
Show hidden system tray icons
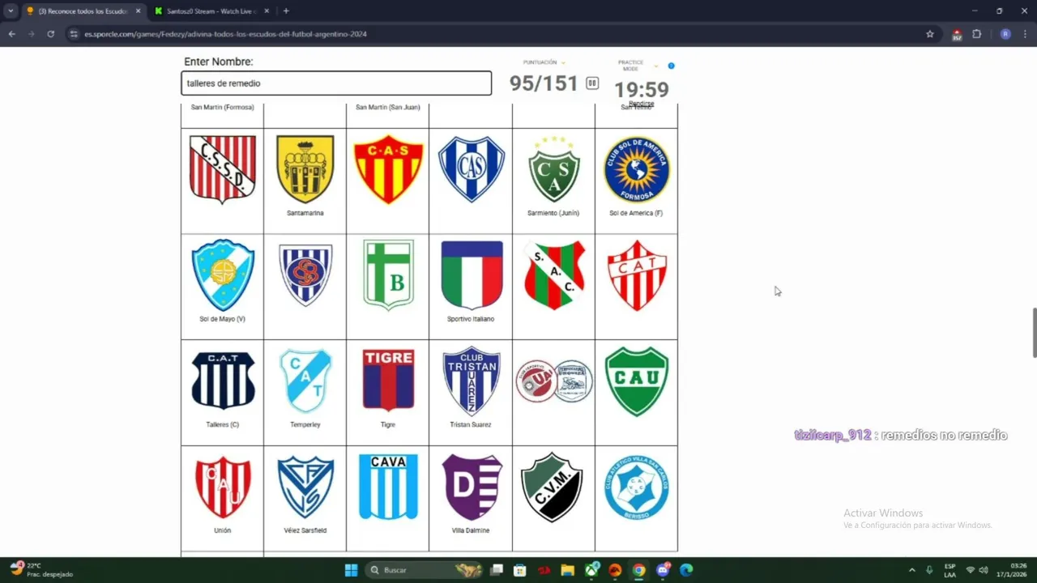pos(911,570)
